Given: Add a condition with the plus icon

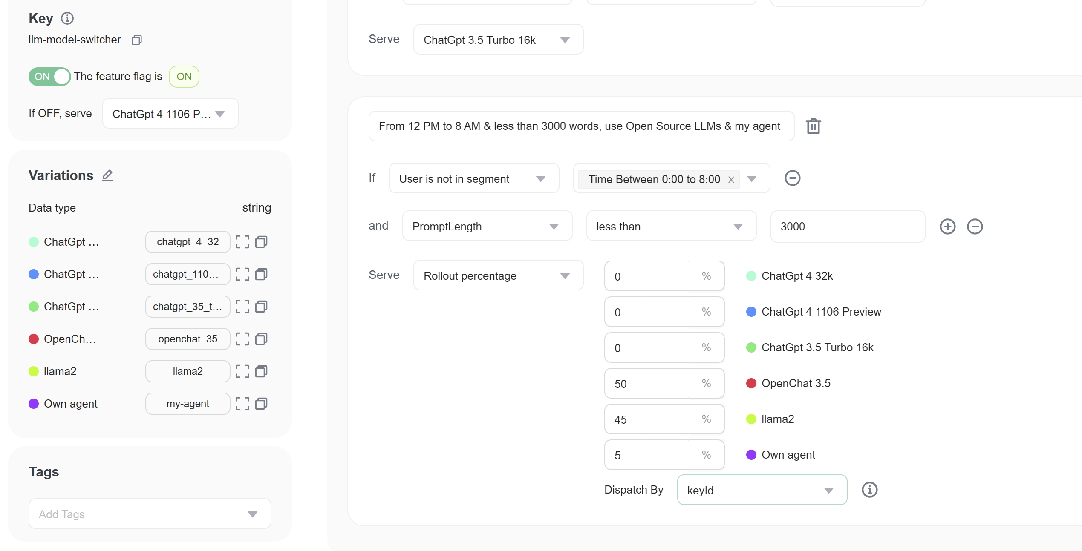Looking at the screenshot, I should pyautogui.click(x=948, y=227).
